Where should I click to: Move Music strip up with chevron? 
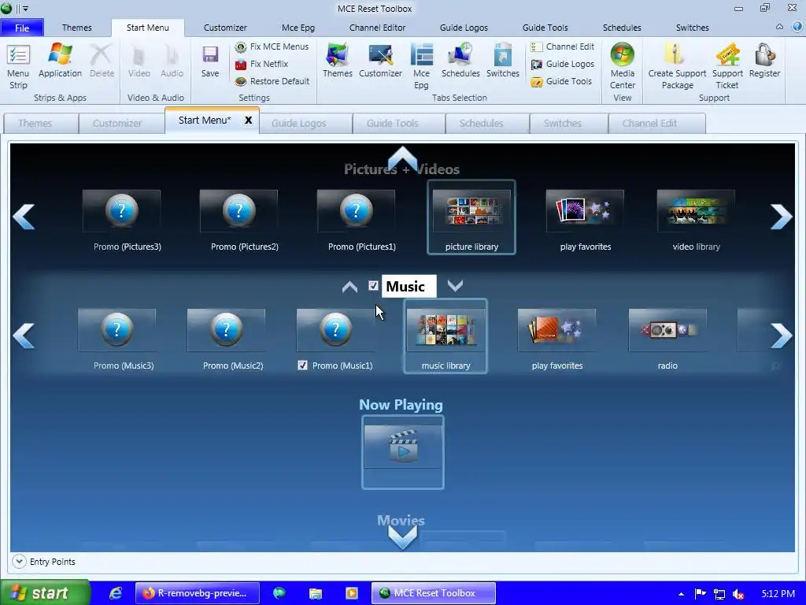tap(349, 287)
